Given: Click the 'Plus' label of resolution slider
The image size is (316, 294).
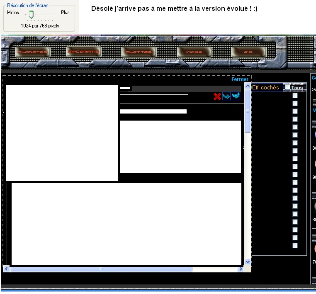Looking at the screenshot, I should click(65, 12).
